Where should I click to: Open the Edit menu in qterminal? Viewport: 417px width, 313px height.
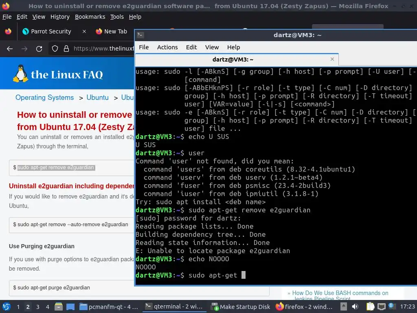click(x=191, y=47)
